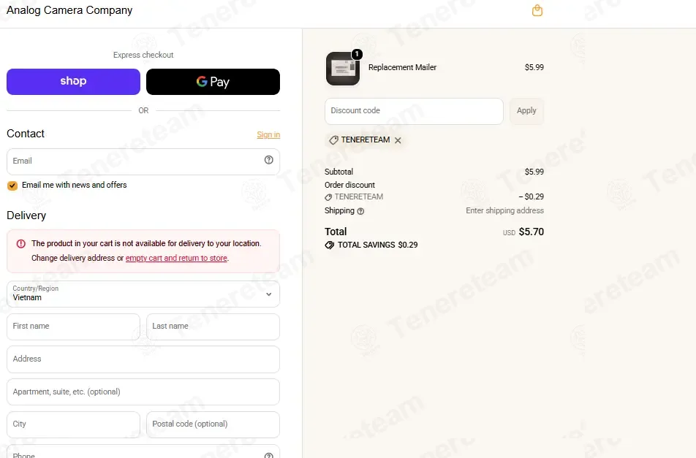Open Analog Camera Company store title
The image size is (696, 458).
[69, 10]
